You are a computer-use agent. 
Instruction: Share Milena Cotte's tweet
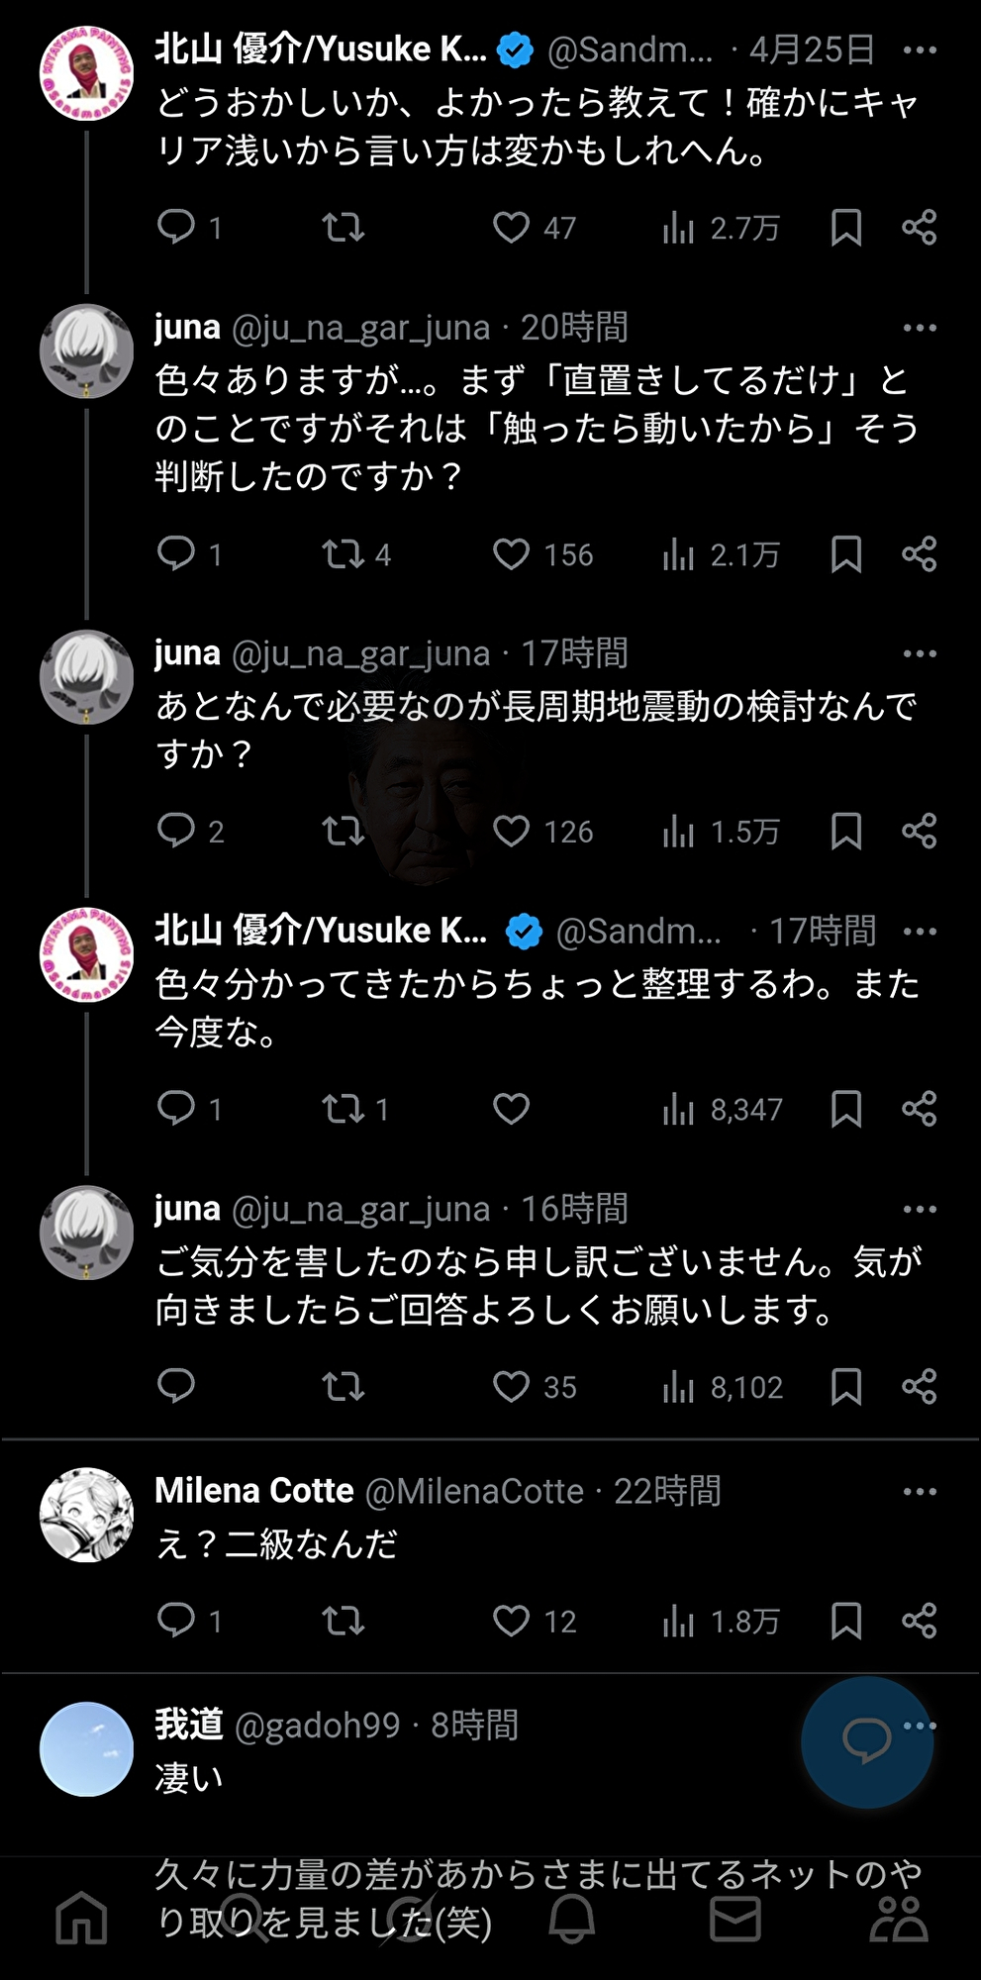pos(919,1621)
